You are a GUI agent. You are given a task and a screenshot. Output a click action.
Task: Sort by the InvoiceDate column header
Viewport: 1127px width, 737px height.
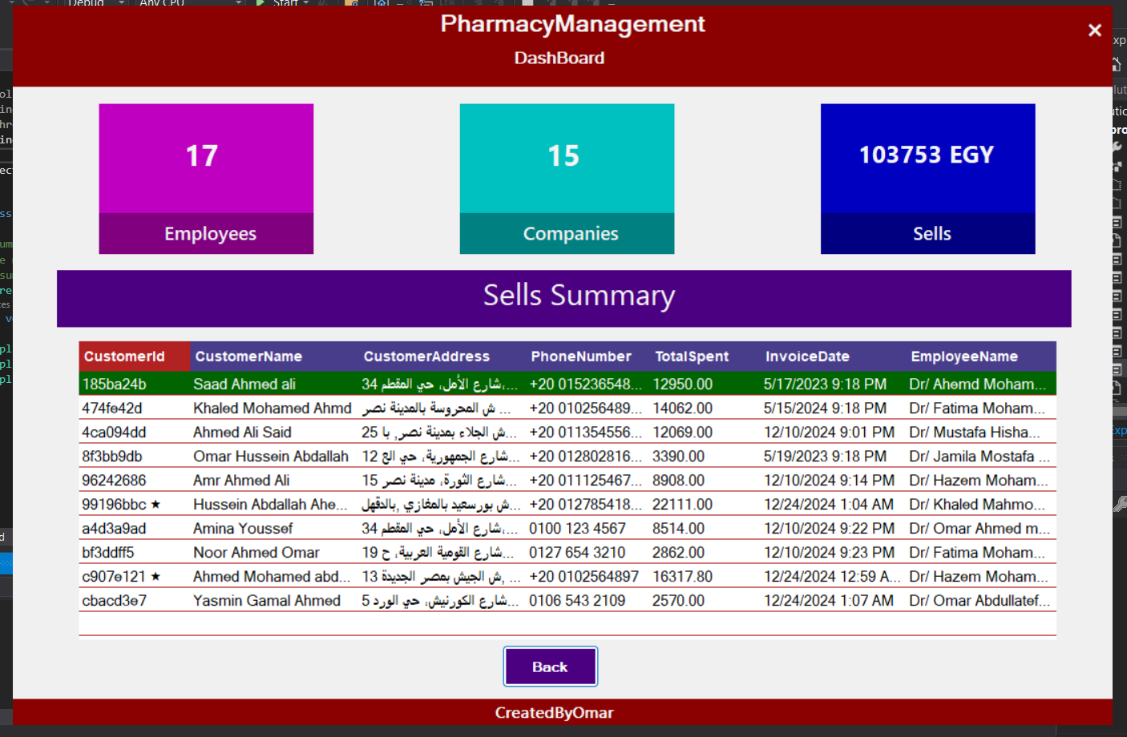[x=807, y=356]
